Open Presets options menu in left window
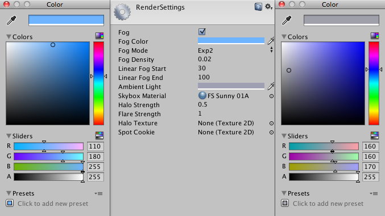Image resolution: width=385 pixels, height=216 pixels. 99,193
